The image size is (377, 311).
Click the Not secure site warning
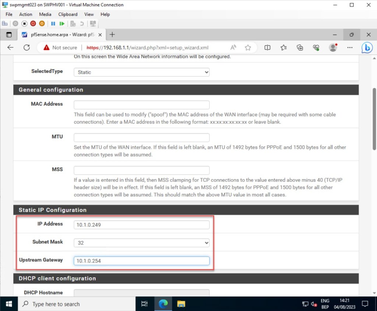60,47
